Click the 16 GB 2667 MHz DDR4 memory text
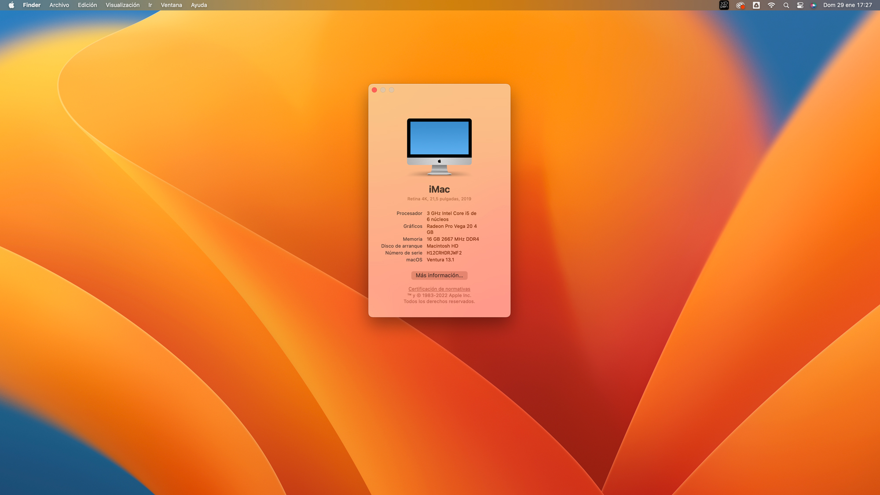880x495 pixels. coord(453,239)
